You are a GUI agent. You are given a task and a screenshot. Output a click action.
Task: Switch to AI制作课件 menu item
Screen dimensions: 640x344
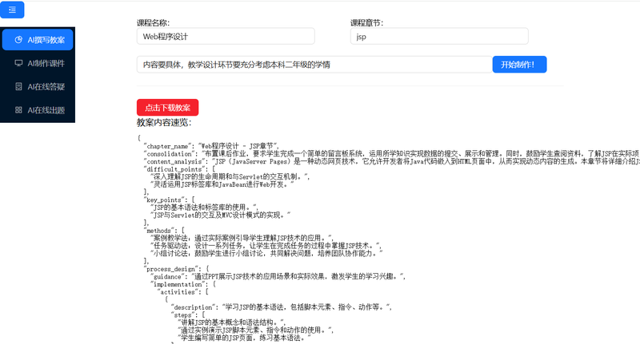[38, 63]
